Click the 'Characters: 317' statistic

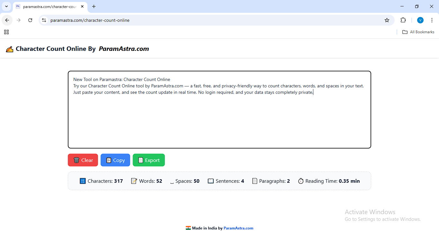pyautogui.click(x=101, y=181)
